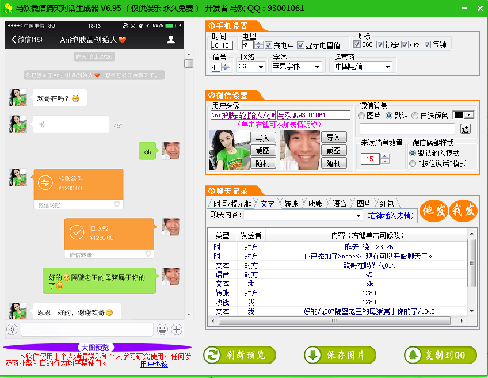The width and height of the screenshot is (488, 378).
Task: Select the 我发 round orange icon
Action: [x=463, y=211]
